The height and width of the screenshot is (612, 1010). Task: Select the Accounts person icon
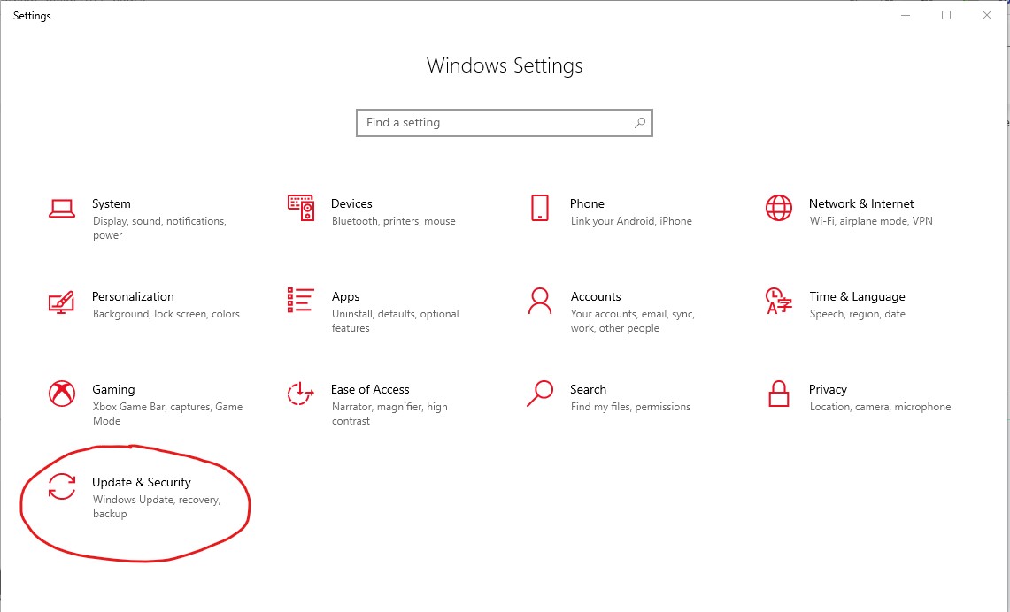pyautogui.click(x=540, y=301)
